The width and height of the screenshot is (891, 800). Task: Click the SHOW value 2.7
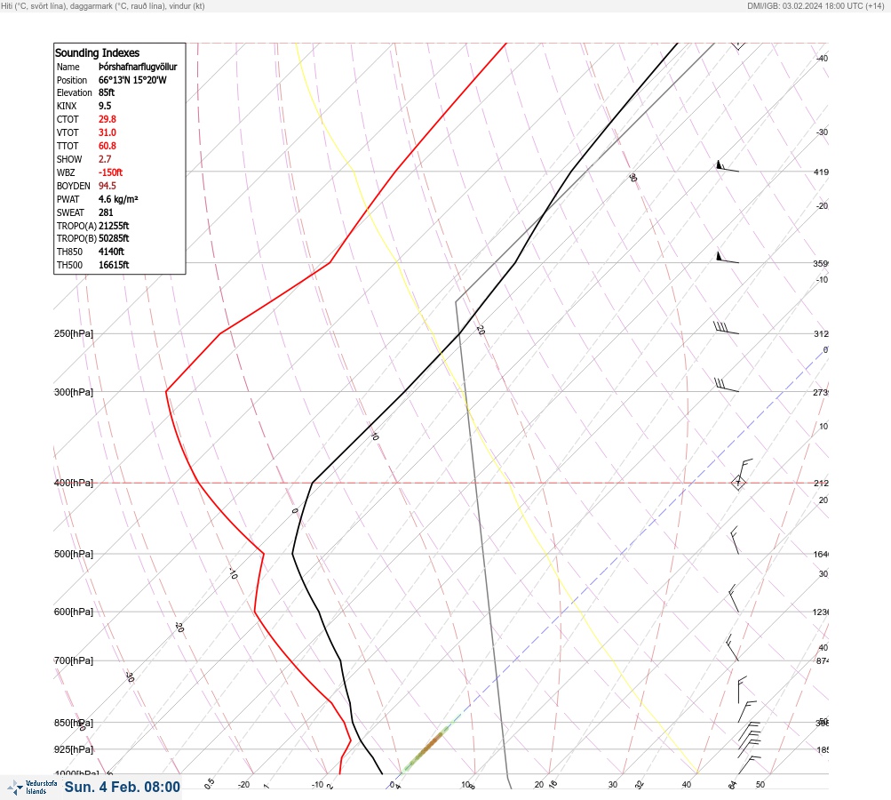tap(105, 159)
